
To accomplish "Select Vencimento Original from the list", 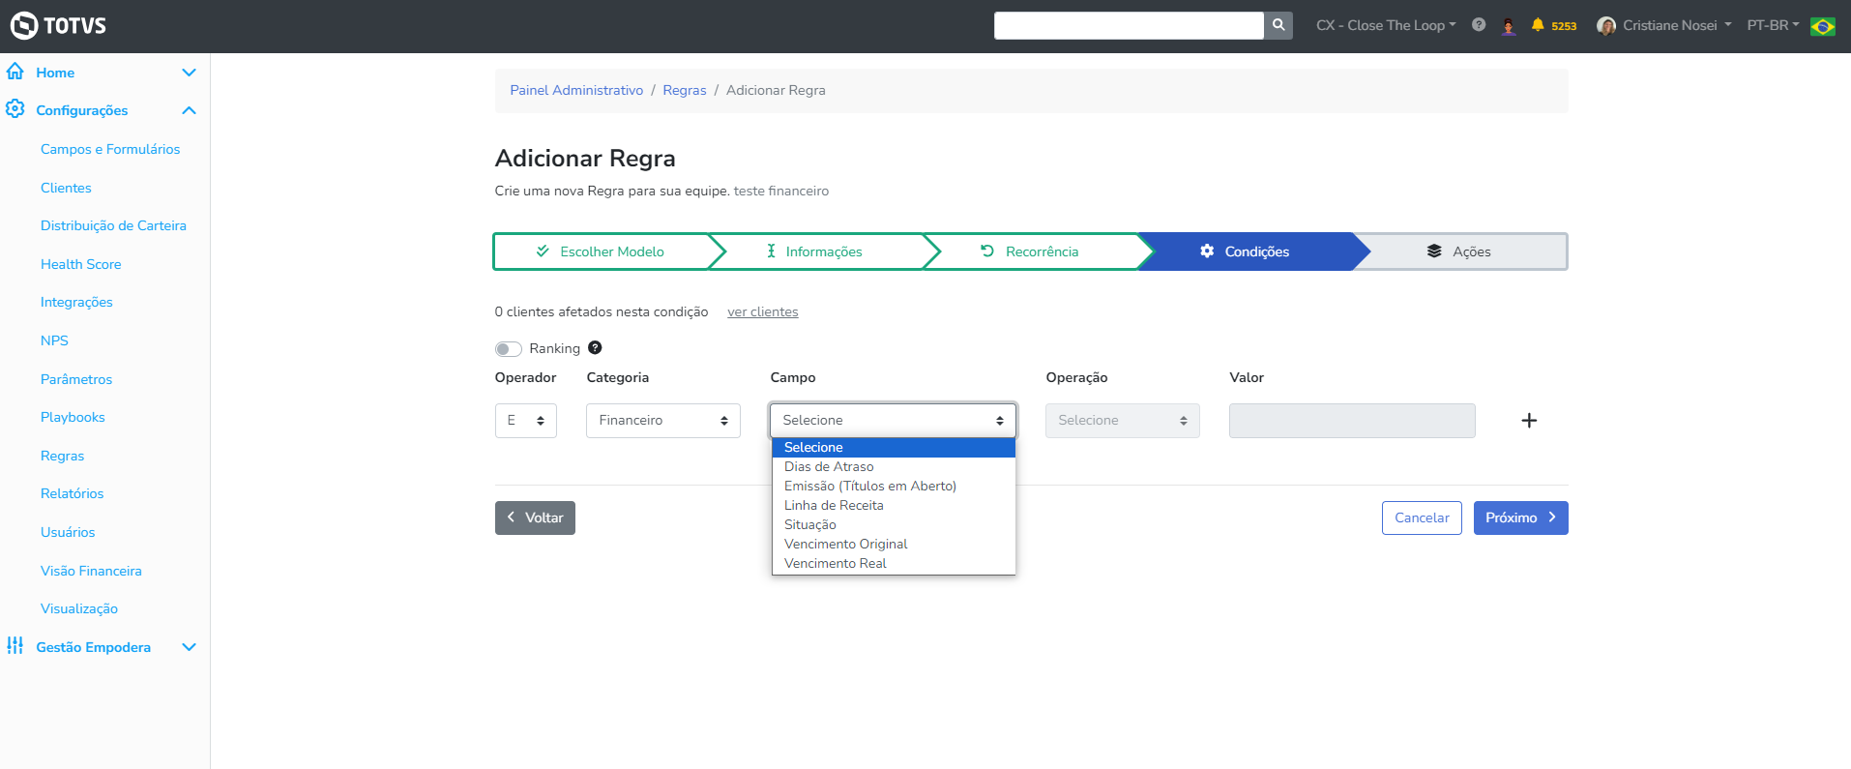I will click(x=845, y=545).
